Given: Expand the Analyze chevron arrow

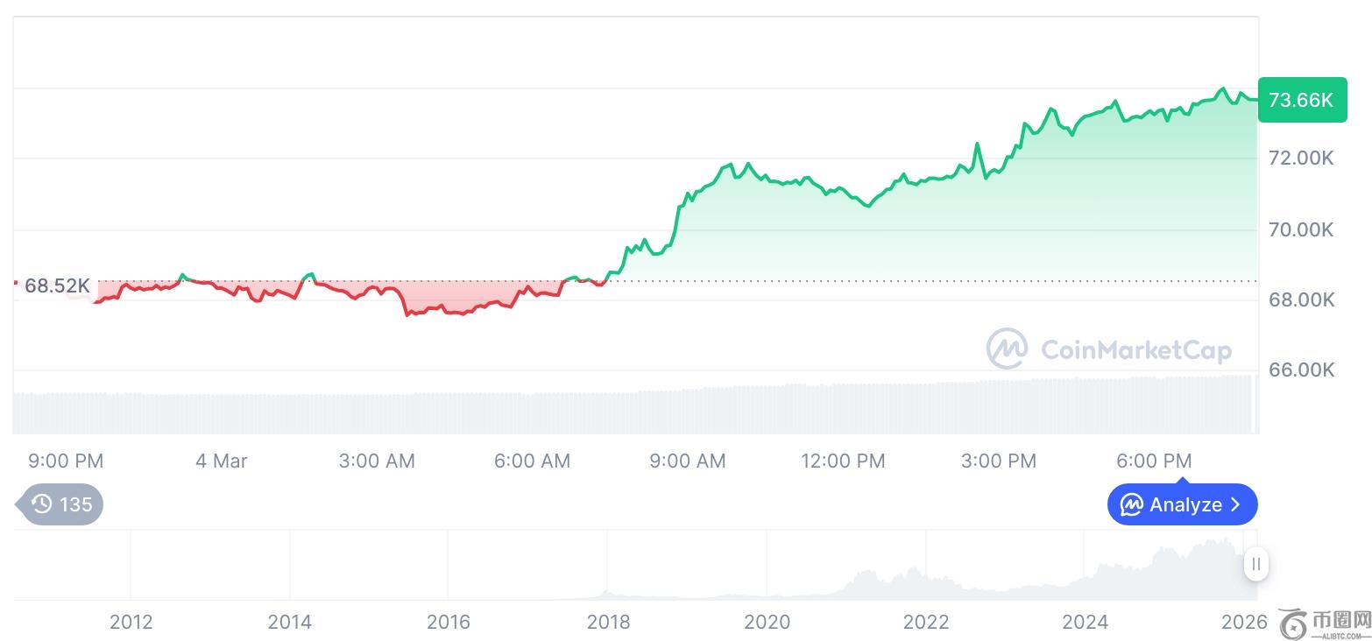Looking at the screenshot, I should click(x=1235, y=504).
